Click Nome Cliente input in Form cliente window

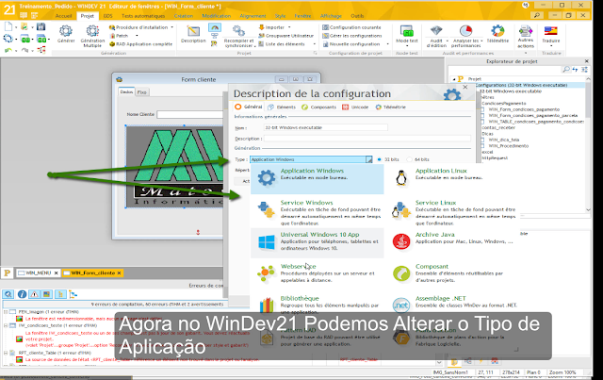pyautogui.click(x=190, y=114)
